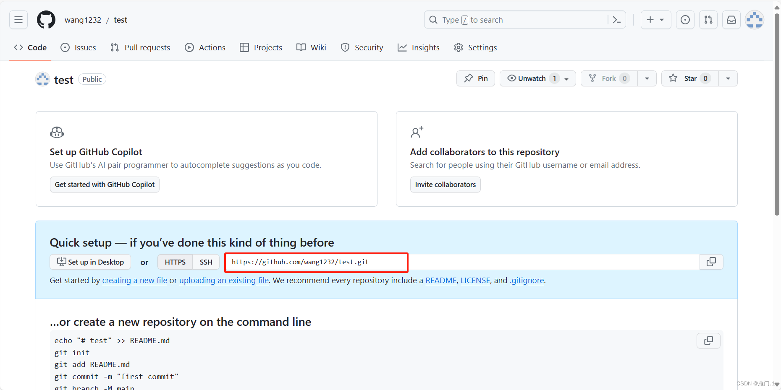Open the command palette icon in search bar

point(616,20)
